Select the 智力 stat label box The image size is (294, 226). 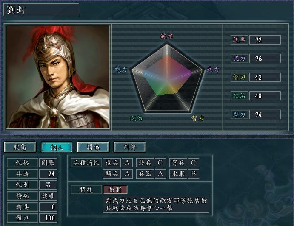coord(240,77)
